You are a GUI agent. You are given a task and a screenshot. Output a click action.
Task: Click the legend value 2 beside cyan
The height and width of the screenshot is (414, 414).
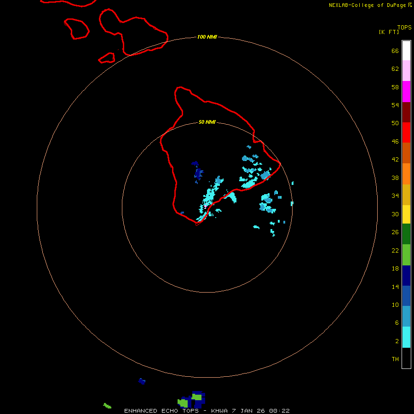397,341
